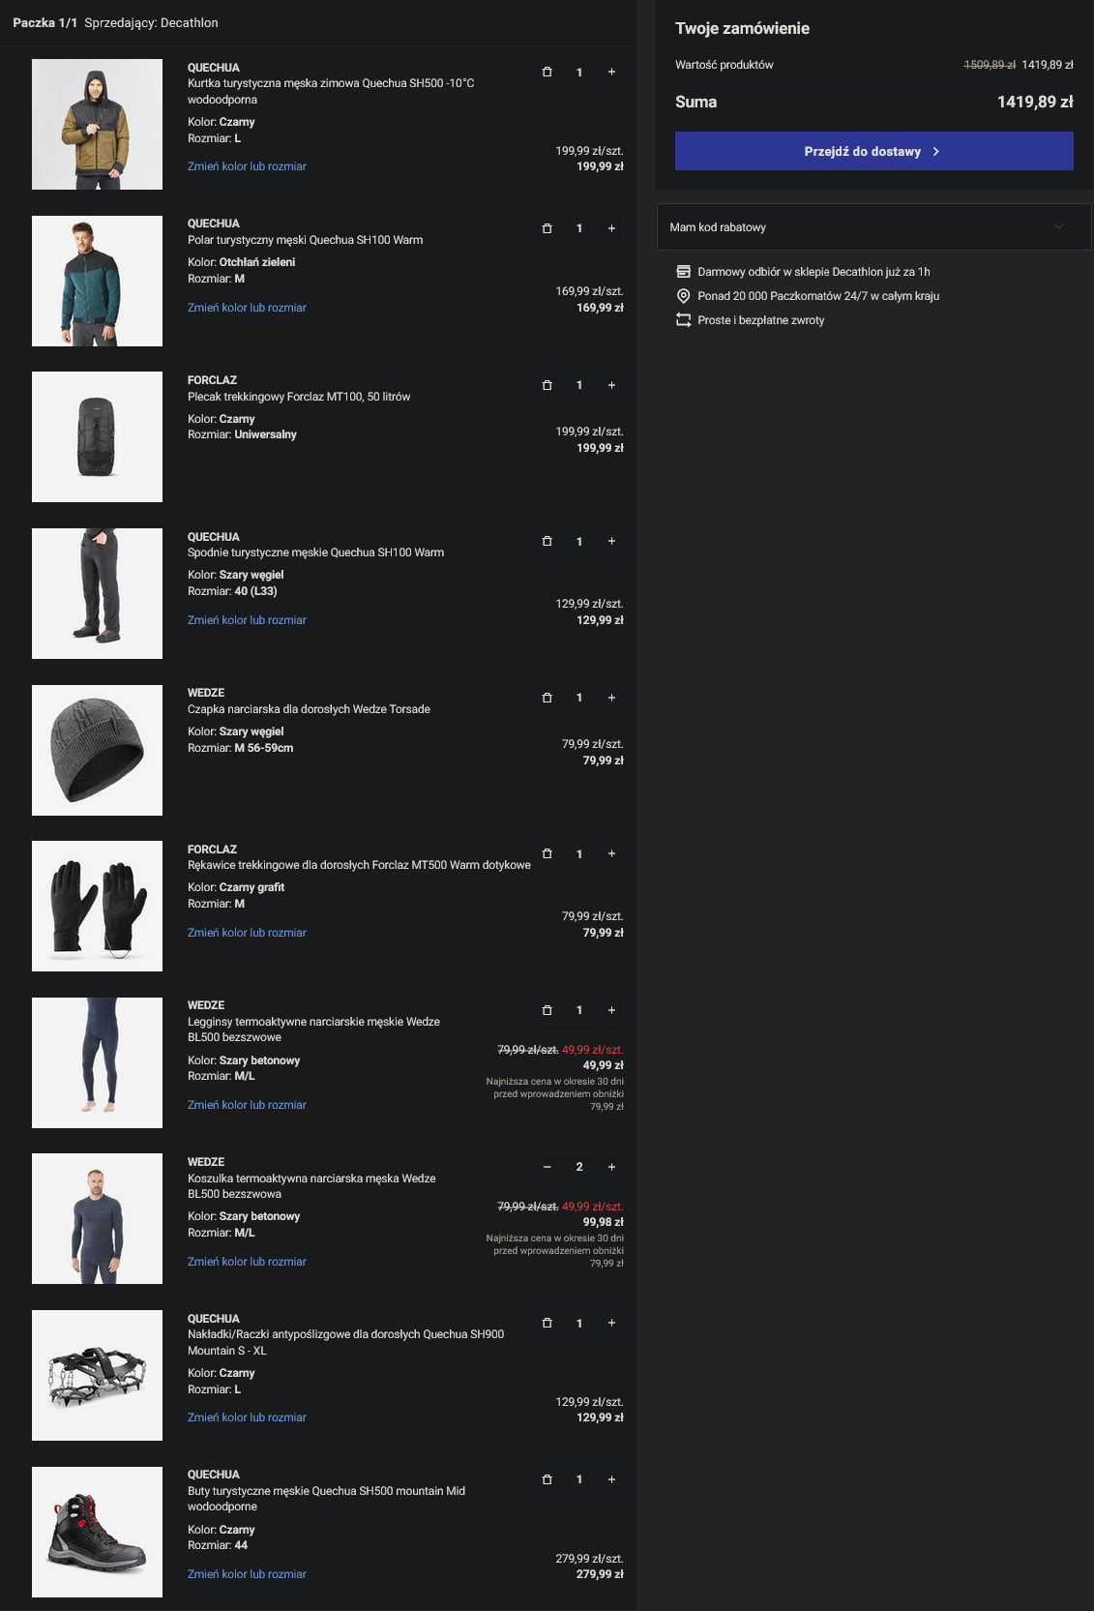Click the quantity field of the SH100 trousers
This screenshot has width=1094, height=1611.
579,542
